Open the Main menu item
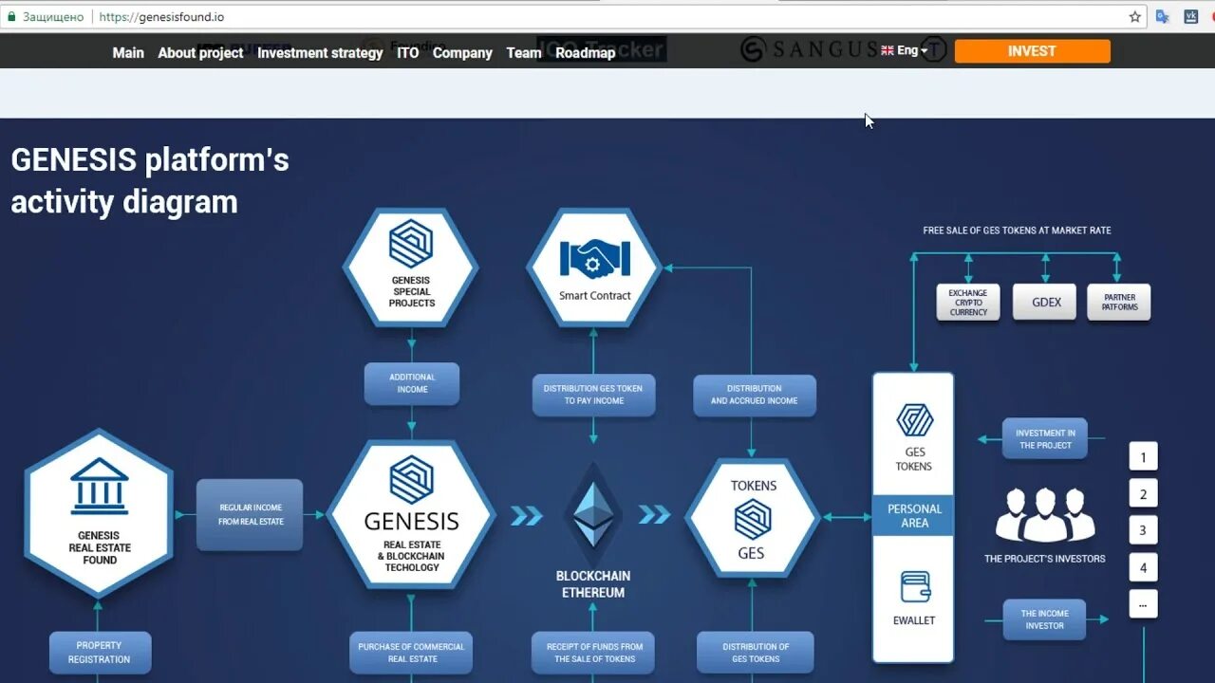1215x683 pixels. (x=128, y=53)
